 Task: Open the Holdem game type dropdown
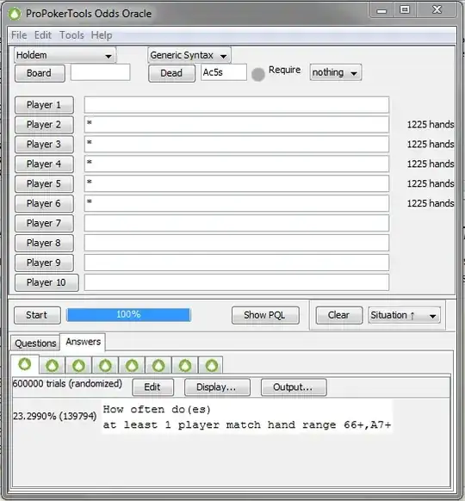pyautogui.click(x=65, y=55)
